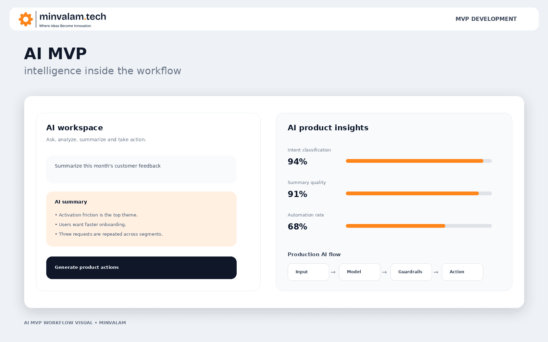This screenshot has height=342, width=548.
Task: Click the Intent classification label
Action: [309, 150]
